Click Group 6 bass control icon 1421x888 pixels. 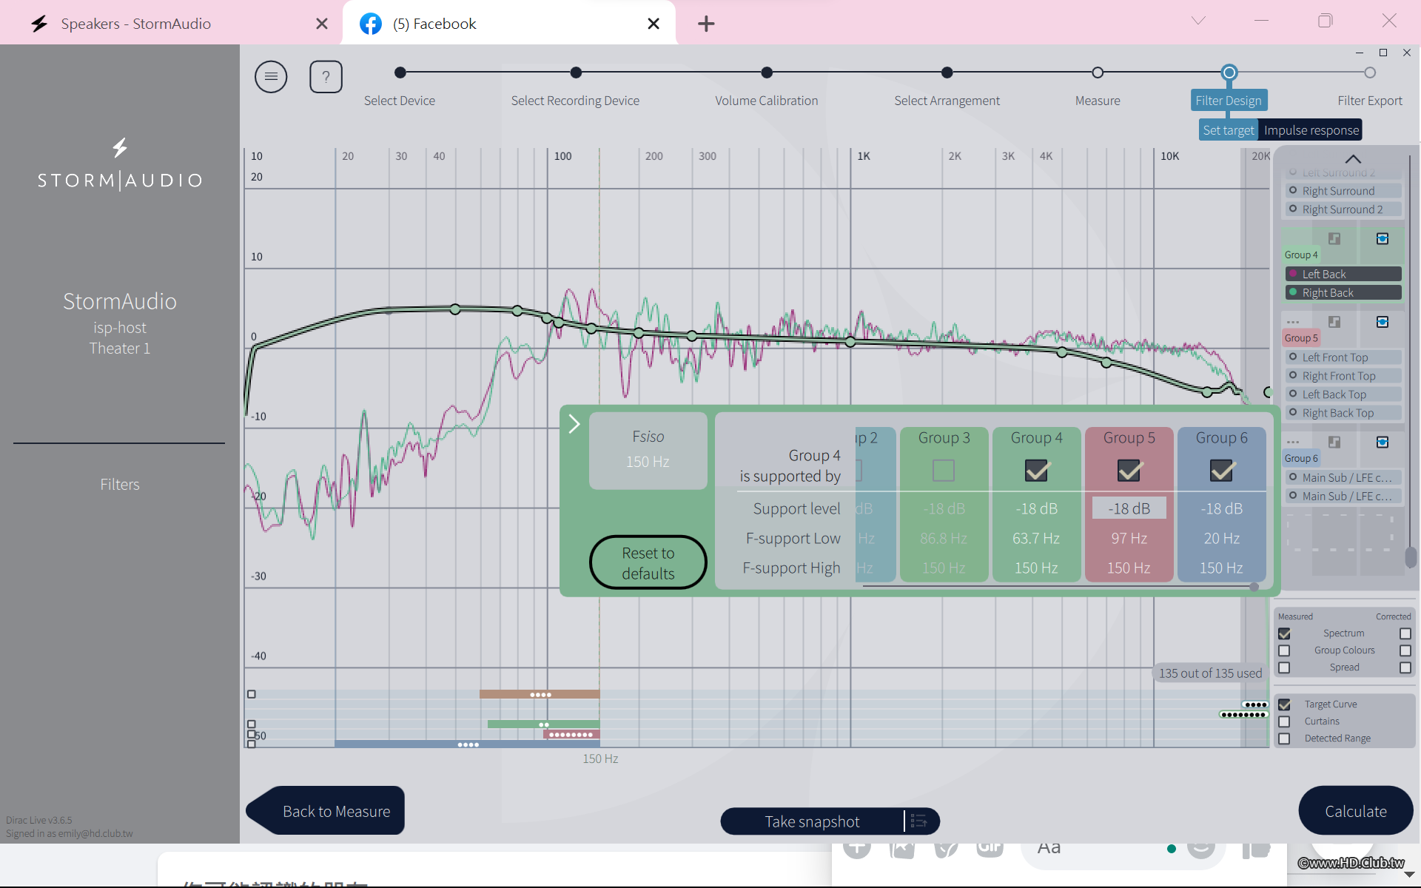coord(1382,442)
